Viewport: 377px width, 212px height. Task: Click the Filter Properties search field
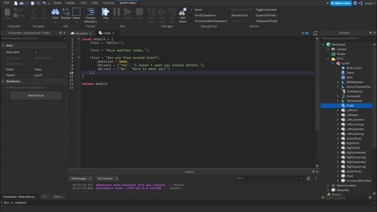pyautogui.click(x=33, y=38)
